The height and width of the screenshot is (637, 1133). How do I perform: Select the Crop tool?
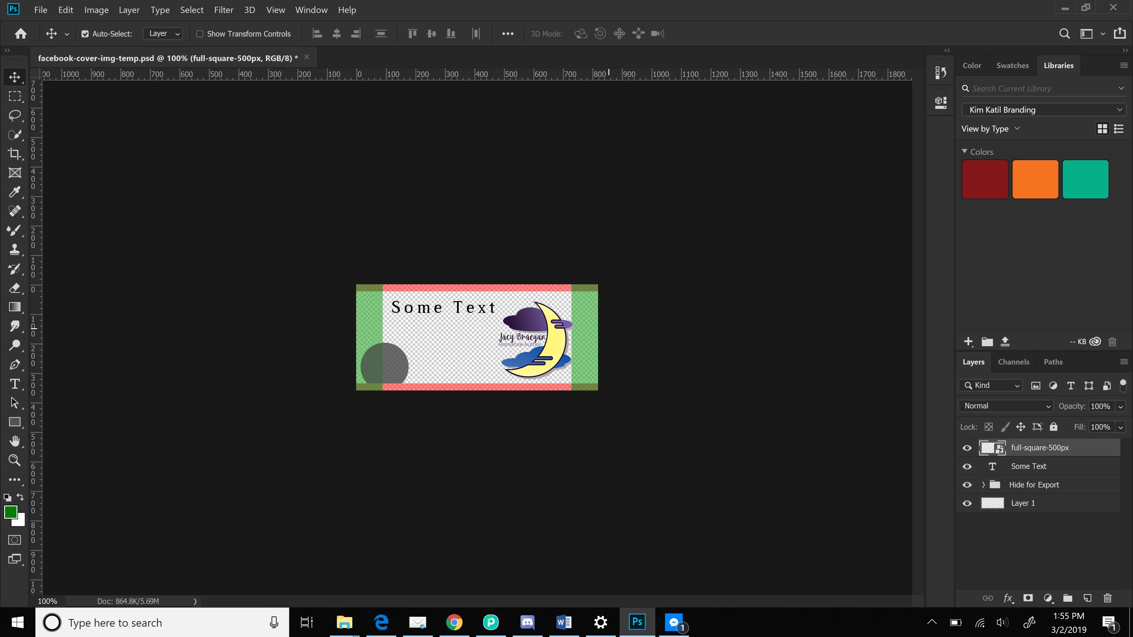(x=14, y=153)
